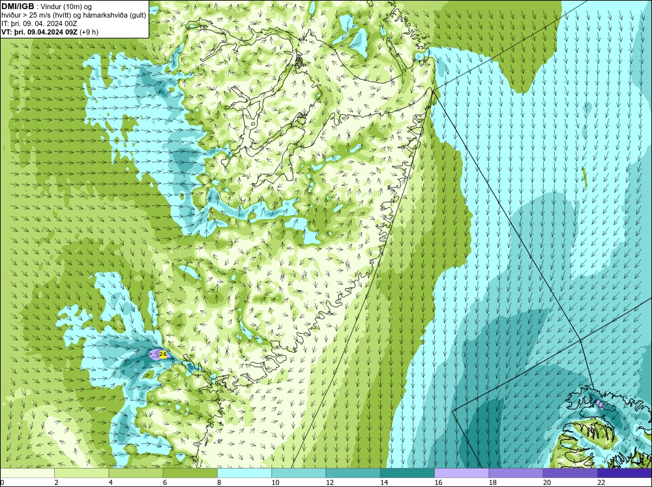Click the "DMI/IGB" title text

(18, 7)
